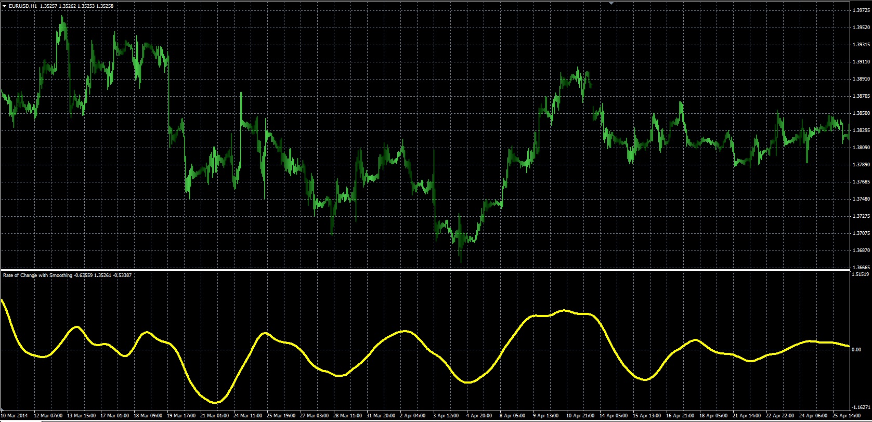The image size is (872, 422).
Task: Click price level 1.36665 on the axis
Action: click(861, 267)
